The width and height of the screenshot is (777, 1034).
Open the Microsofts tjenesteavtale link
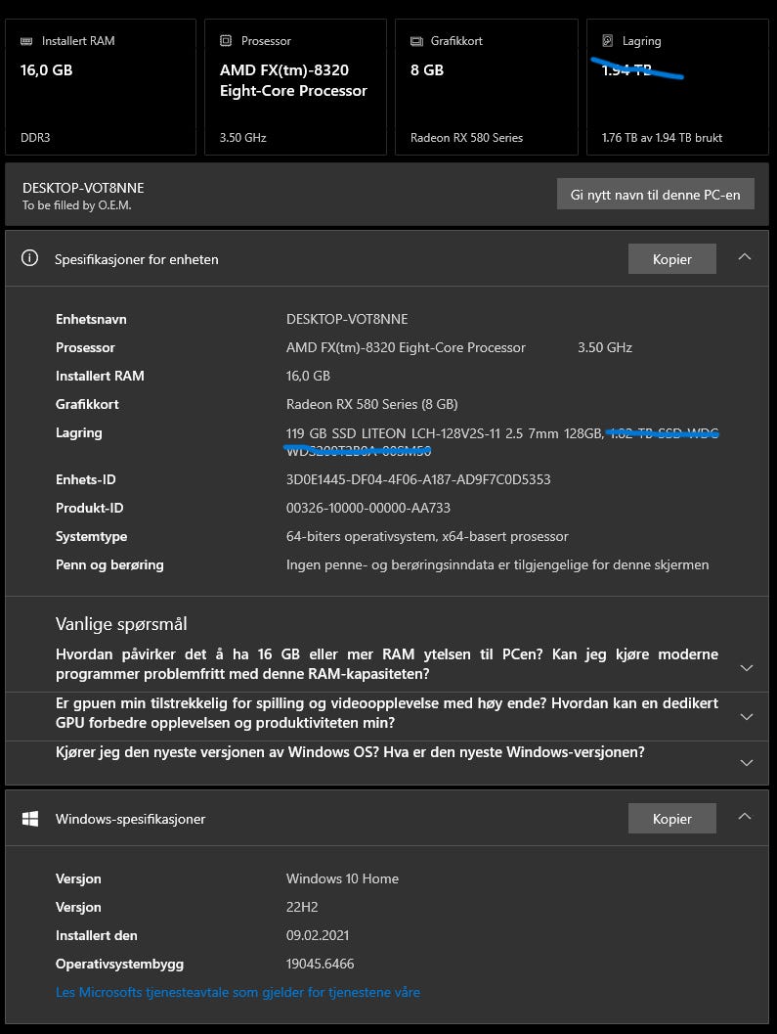[237, 992]
